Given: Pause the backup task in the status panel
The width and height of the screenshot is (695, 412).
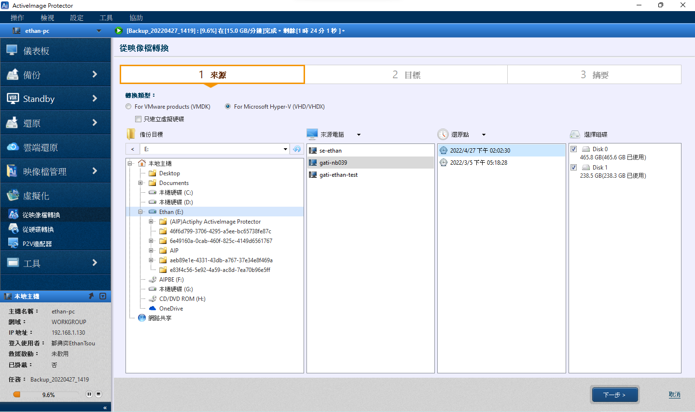Looking at the screenshot, I should tap(89, 394).
